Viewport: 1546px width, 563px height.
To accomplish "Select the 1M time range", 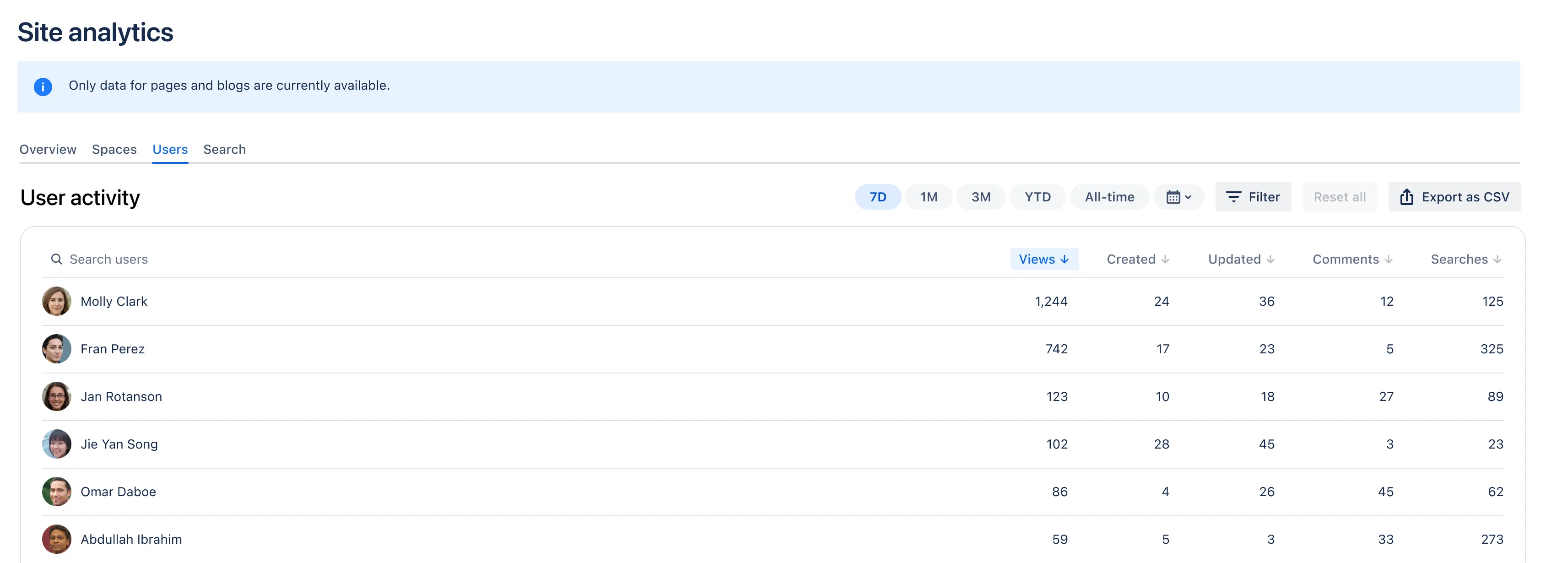I will pos(929,197).
